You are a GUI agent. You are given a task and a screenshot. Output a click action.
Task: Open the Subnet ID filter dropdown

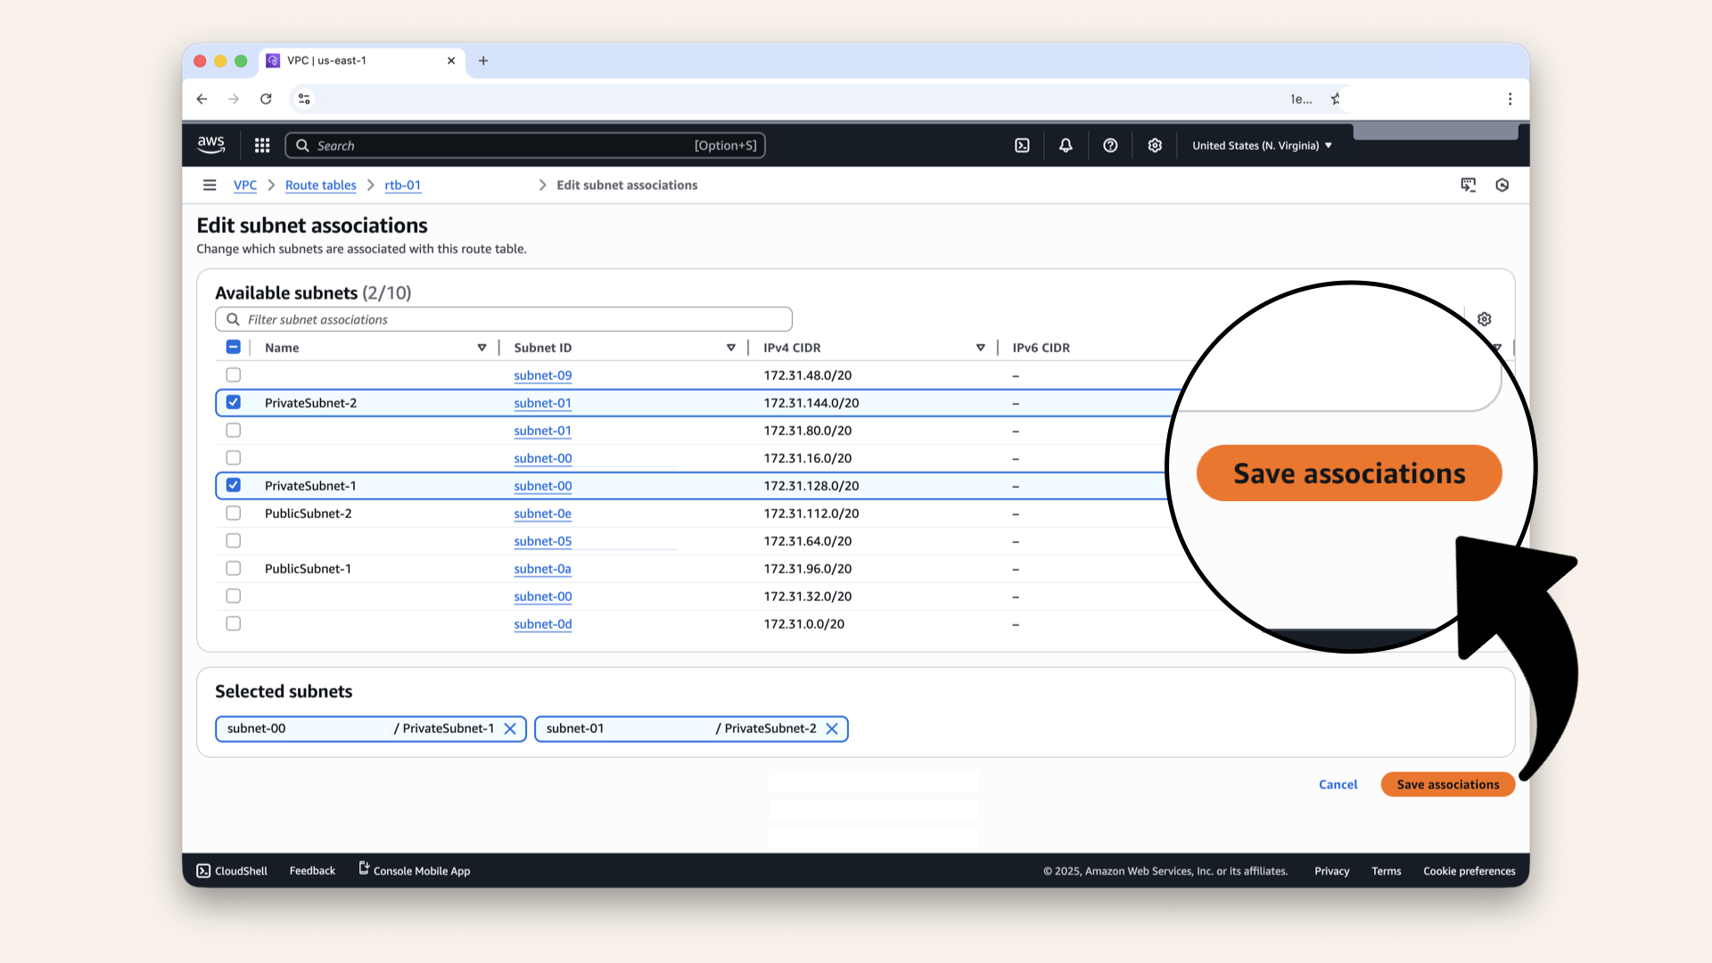coord(731,347)
